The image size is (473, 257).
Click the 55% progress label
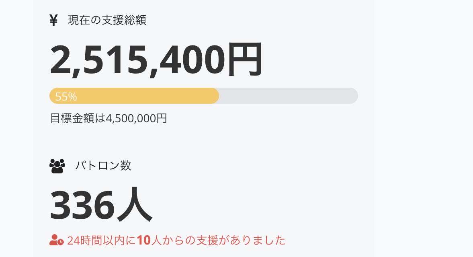point(66,97)
